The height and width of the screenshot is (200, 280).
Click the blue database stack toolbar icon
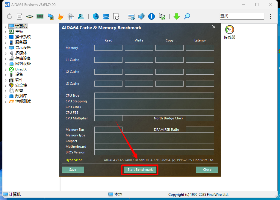(x=106, y=16)
